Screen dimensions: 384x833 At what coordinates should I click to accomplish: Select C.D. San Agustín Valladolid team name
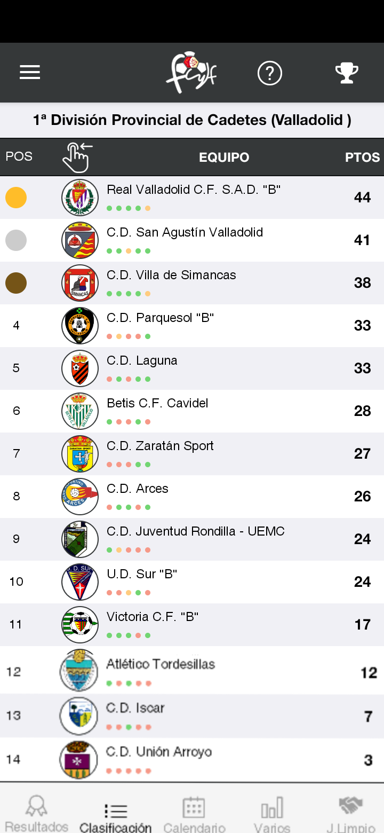pyautogui.click(x=185, y=232)
